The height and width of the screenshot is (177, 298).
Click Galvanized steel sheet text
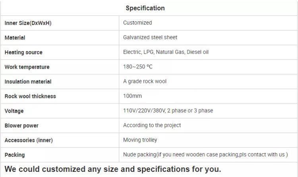click(x=150, y=37)
